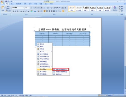Select Borders and Shading in context menu
Screen dimensions: 126x97
[x=45, y=64]
